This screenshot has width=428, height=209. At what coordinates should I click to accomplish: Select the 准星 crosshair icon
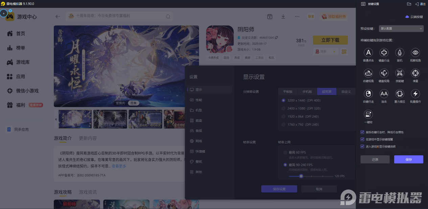(415, 73)
